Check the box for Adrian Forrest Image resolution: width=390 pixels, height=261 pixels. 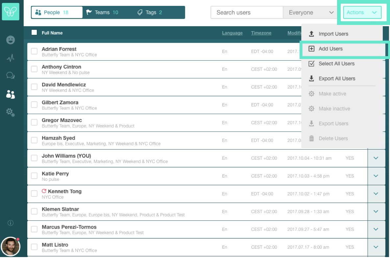click(x=34, y=51)
